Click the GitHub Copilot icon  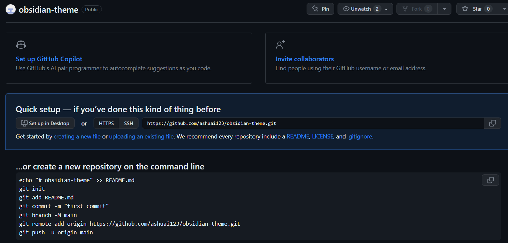click(21, 45)
